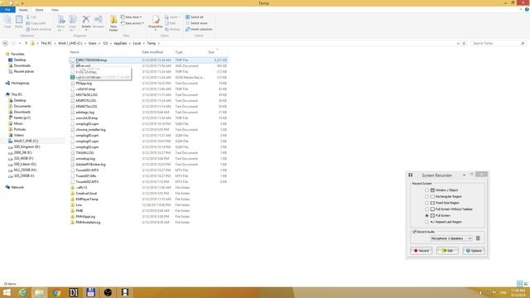Click the Users breadcrumb in address bar

coord(92,43)
